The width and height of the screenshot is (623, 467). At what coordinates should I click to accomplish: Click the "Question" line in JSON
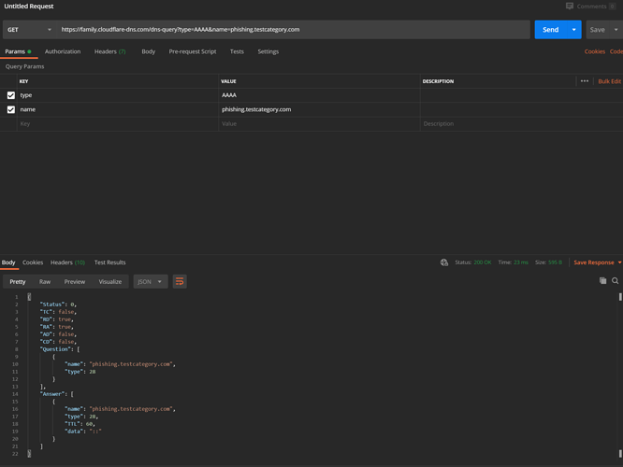pyautogui.click(x=60, y=349)
